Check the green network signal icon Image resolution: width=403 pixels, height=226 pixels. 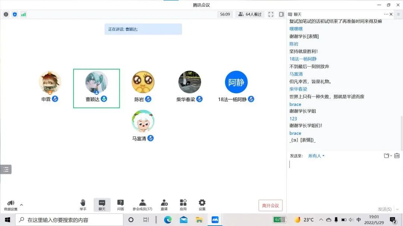click(x=24, y=14)
